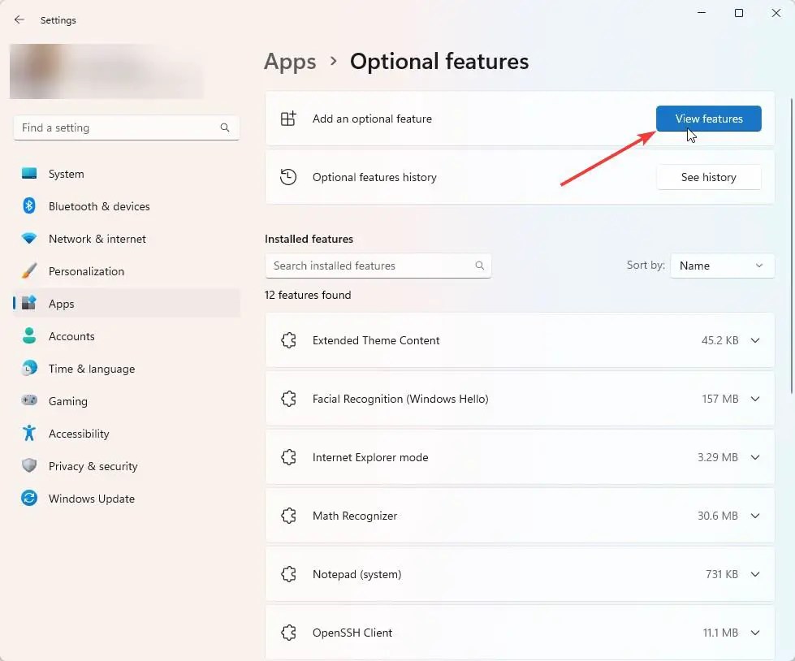Click the Privacy & security shield icon
795x661 pixels.
click(29, 466)
